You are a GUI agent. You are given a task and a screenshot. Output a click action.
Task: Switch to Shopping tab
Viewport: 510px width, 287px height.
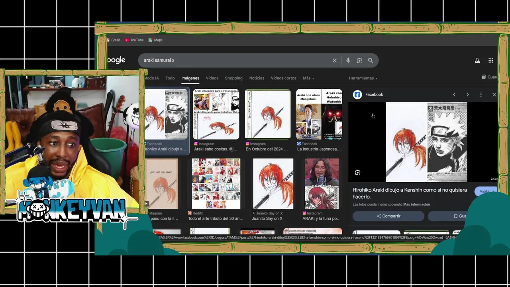coord(233,78)
